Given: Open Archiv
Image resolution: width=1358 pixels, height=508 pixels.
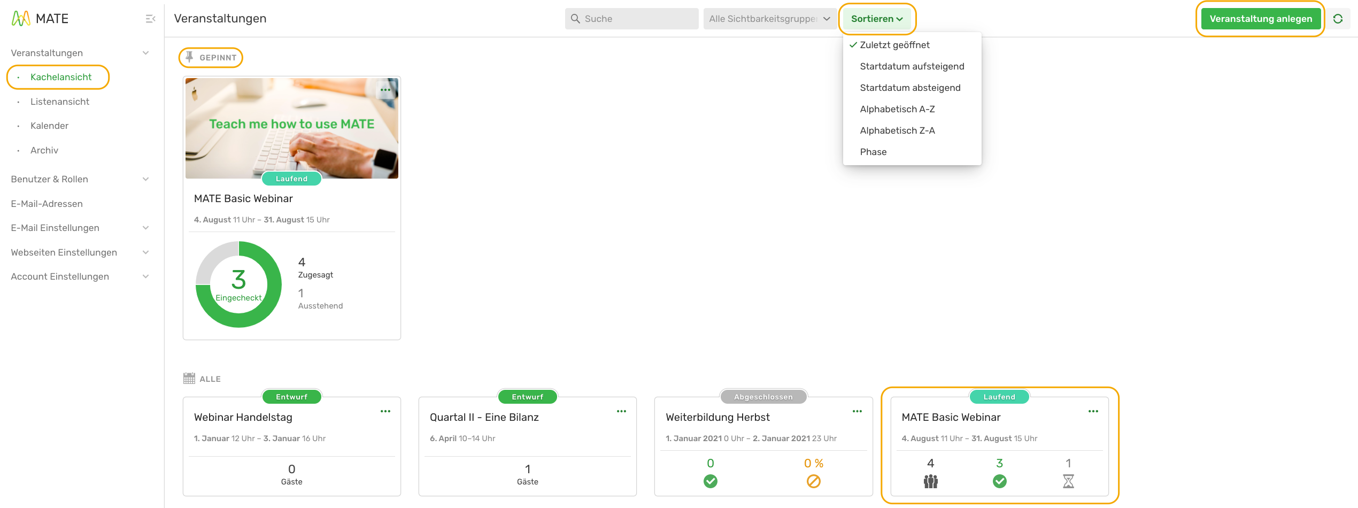Looking at the screenshot, I should point(44,150).
